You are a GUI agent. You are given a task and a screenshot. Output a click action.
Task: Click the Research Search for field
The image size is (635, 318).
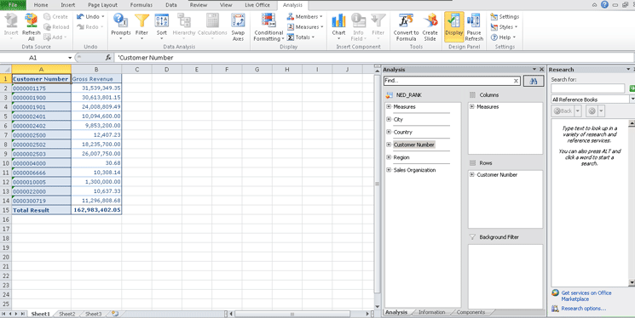[x=587, y=88]
